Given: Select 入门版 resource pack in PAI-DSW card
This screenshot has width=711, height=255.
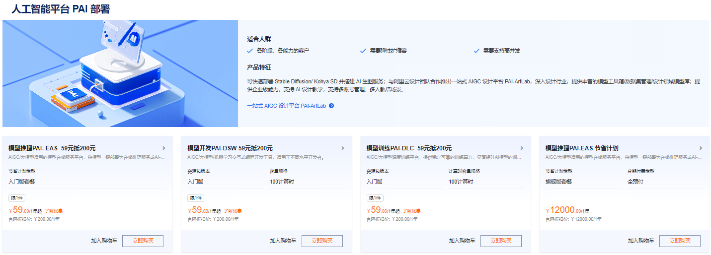Looking at the screenshot, I should (195, 182).
